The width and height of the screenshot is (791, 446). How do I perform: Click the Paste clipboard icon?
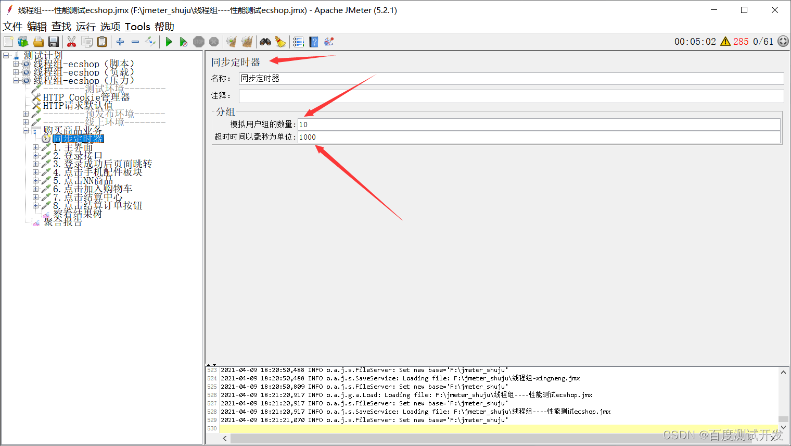pyautogui.click(x=102, y=42)
